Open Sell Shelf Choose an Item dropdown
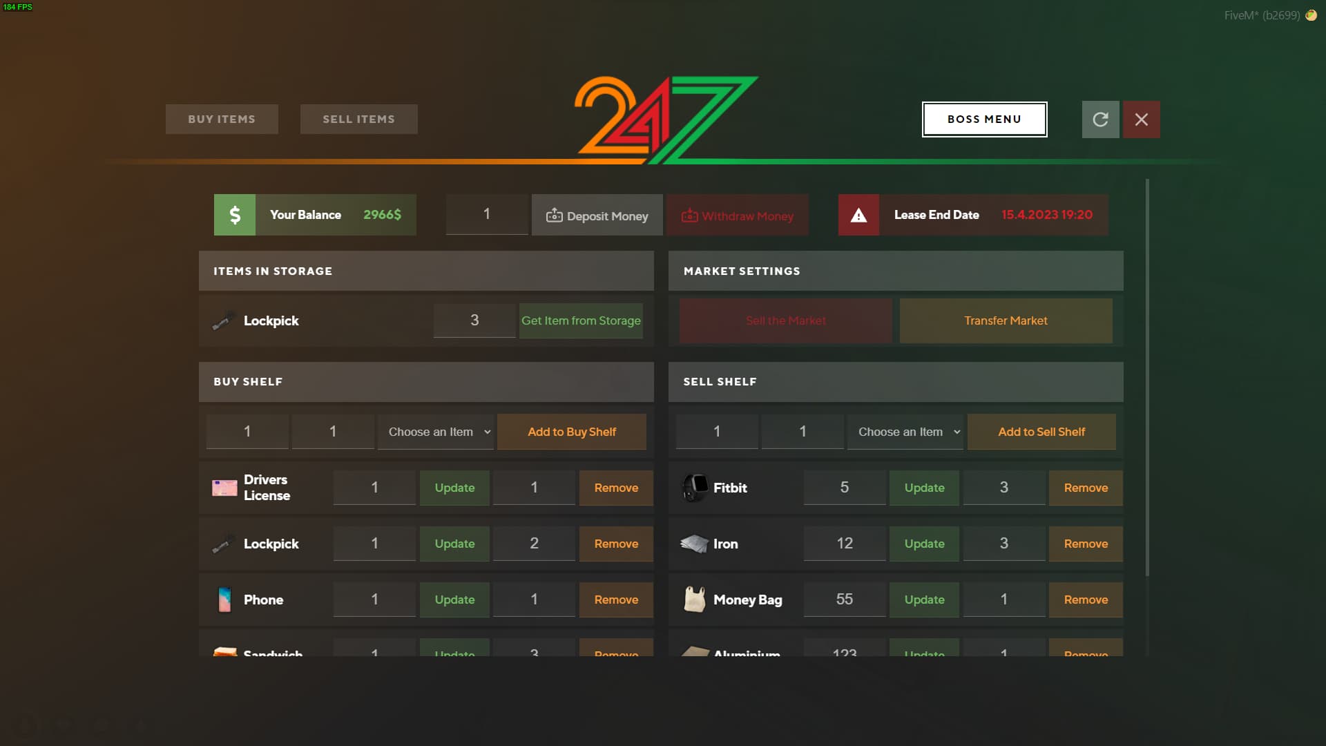Screen dimensions: 1326x746 [x=905, y=432]
